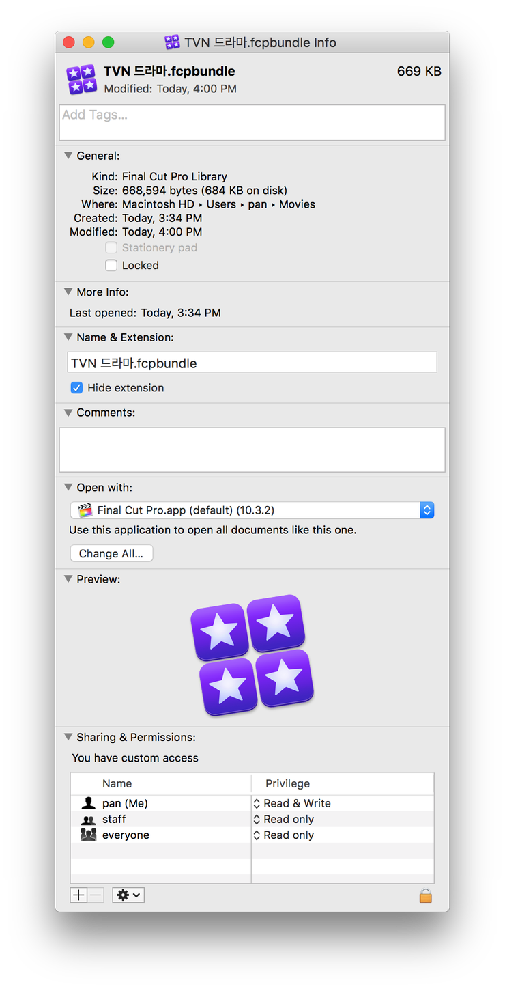
Task: Click Created Today, 3:34 PM value
Action: [x=162, y=218]
